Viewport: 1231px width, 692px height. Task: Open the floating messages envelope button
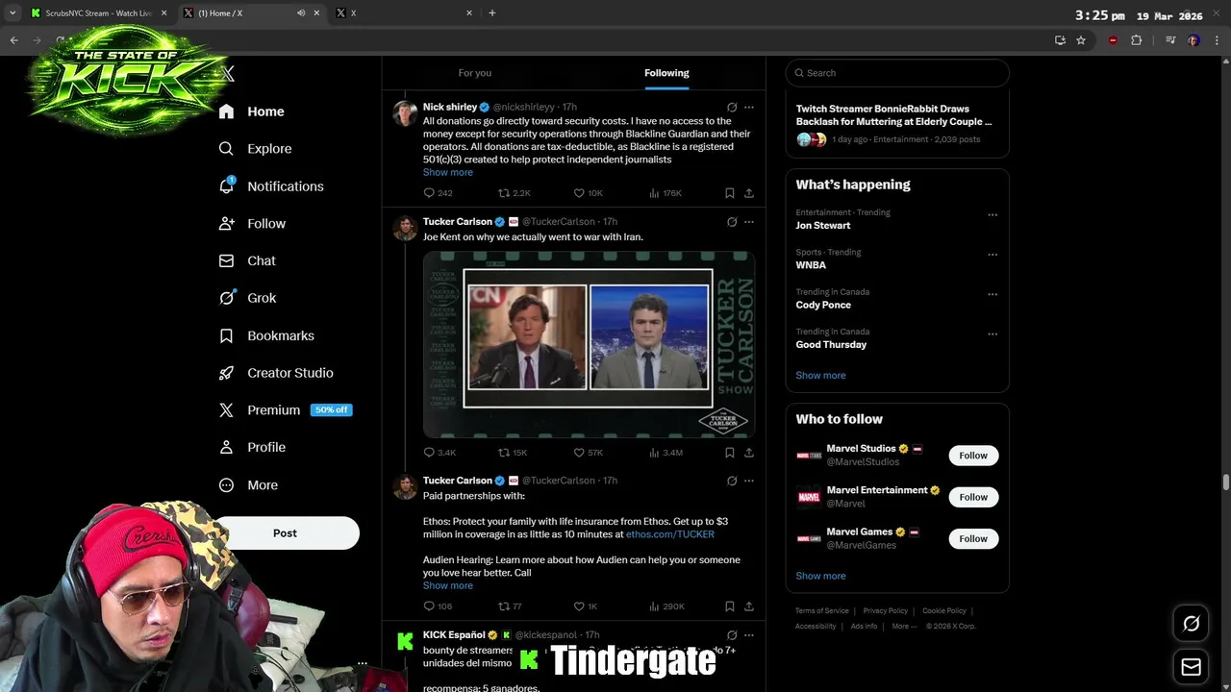[1191, 667]
